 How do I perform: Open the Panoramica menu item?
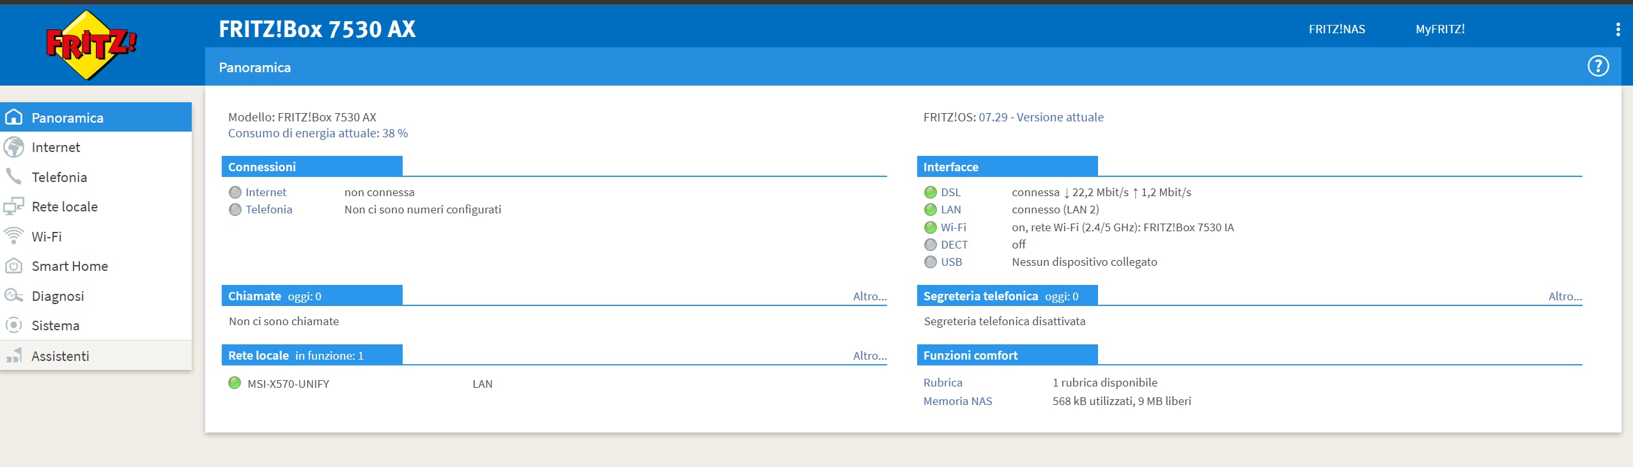96,118
